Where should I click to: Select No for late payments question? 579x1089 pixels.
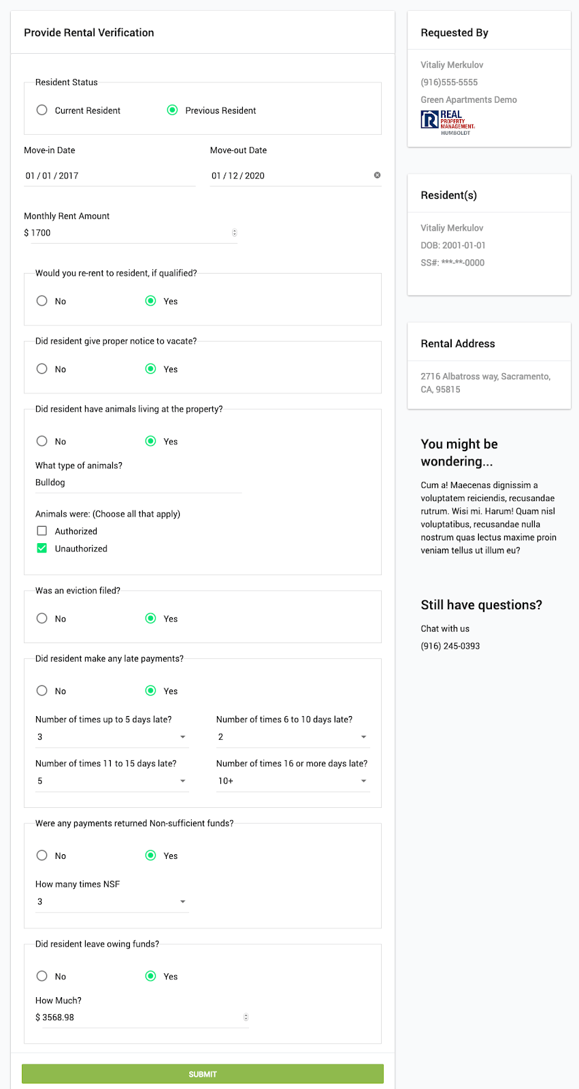[x=42, y=690]
